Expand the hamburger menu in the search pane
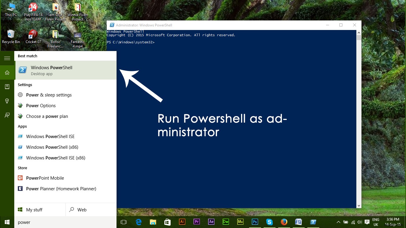406x228 pixels. [7, 58]
